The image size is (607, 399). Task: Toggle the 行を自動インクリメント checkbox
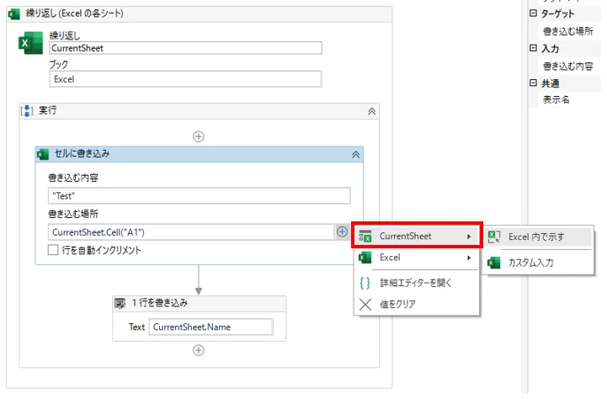click(54, 250)
